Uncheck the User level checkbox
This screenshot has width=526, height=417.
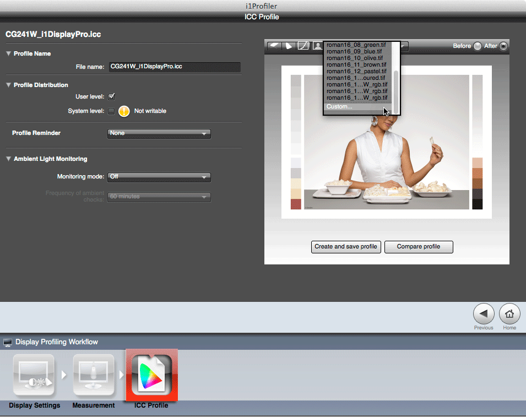(x=111, y=96)
